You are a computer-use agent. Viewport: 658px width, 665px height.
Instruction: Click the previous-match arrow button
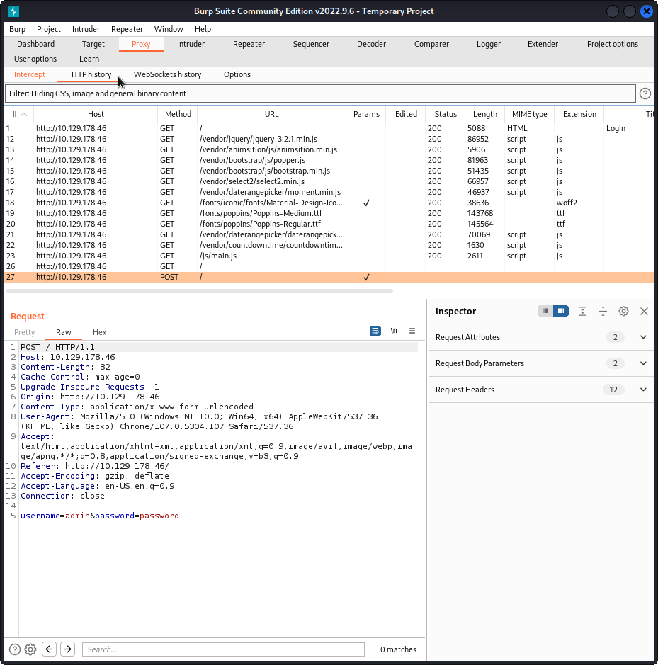coord(49,649)
